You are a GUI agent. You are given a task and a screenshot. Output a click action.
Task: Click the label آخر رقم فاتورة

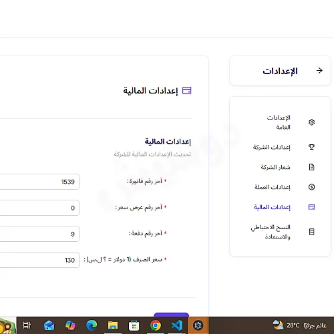(144, 181)
